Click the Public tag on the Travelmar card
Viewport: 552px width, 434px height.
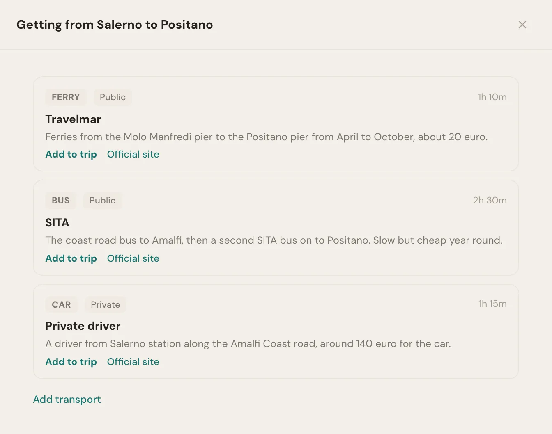(113, 97)
